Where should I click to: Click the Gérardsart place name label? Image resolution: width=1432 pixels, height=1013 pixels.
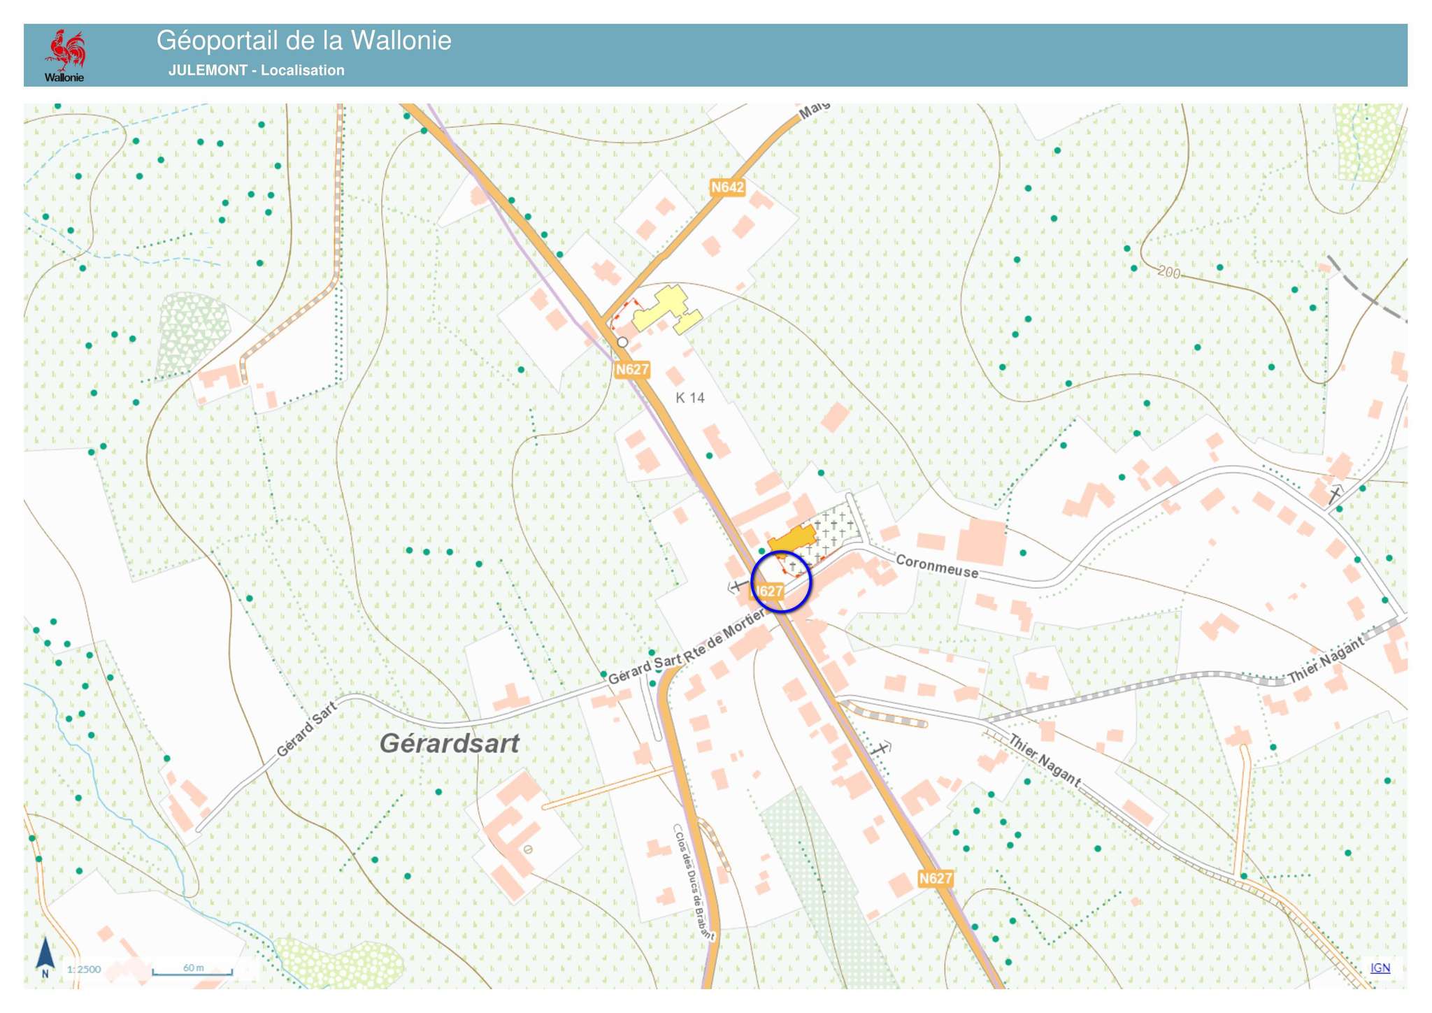pos(450,743)
